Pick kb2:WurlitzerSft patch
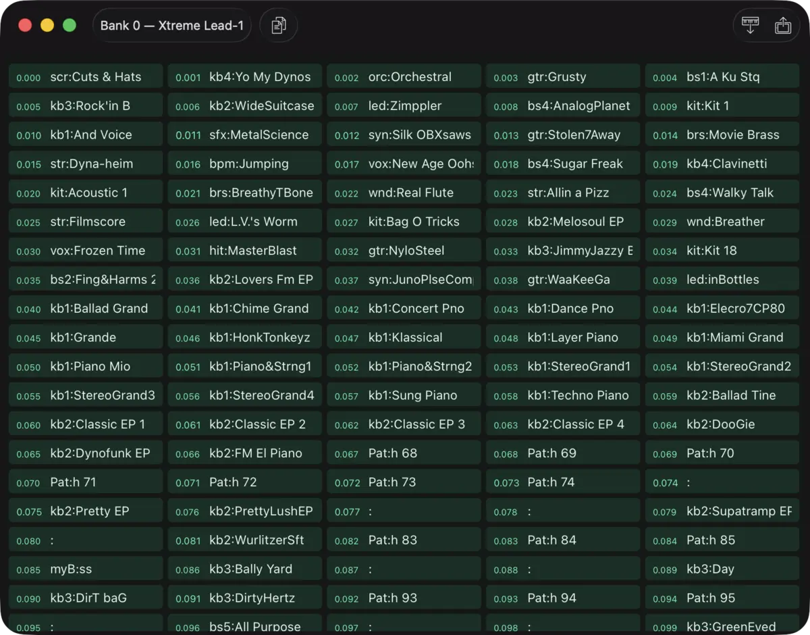810x635 pixels. 245,541
